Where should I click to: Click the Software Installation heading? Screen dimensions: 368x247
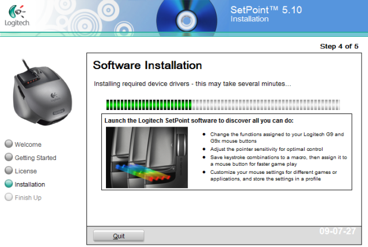[x=147, y=65]
